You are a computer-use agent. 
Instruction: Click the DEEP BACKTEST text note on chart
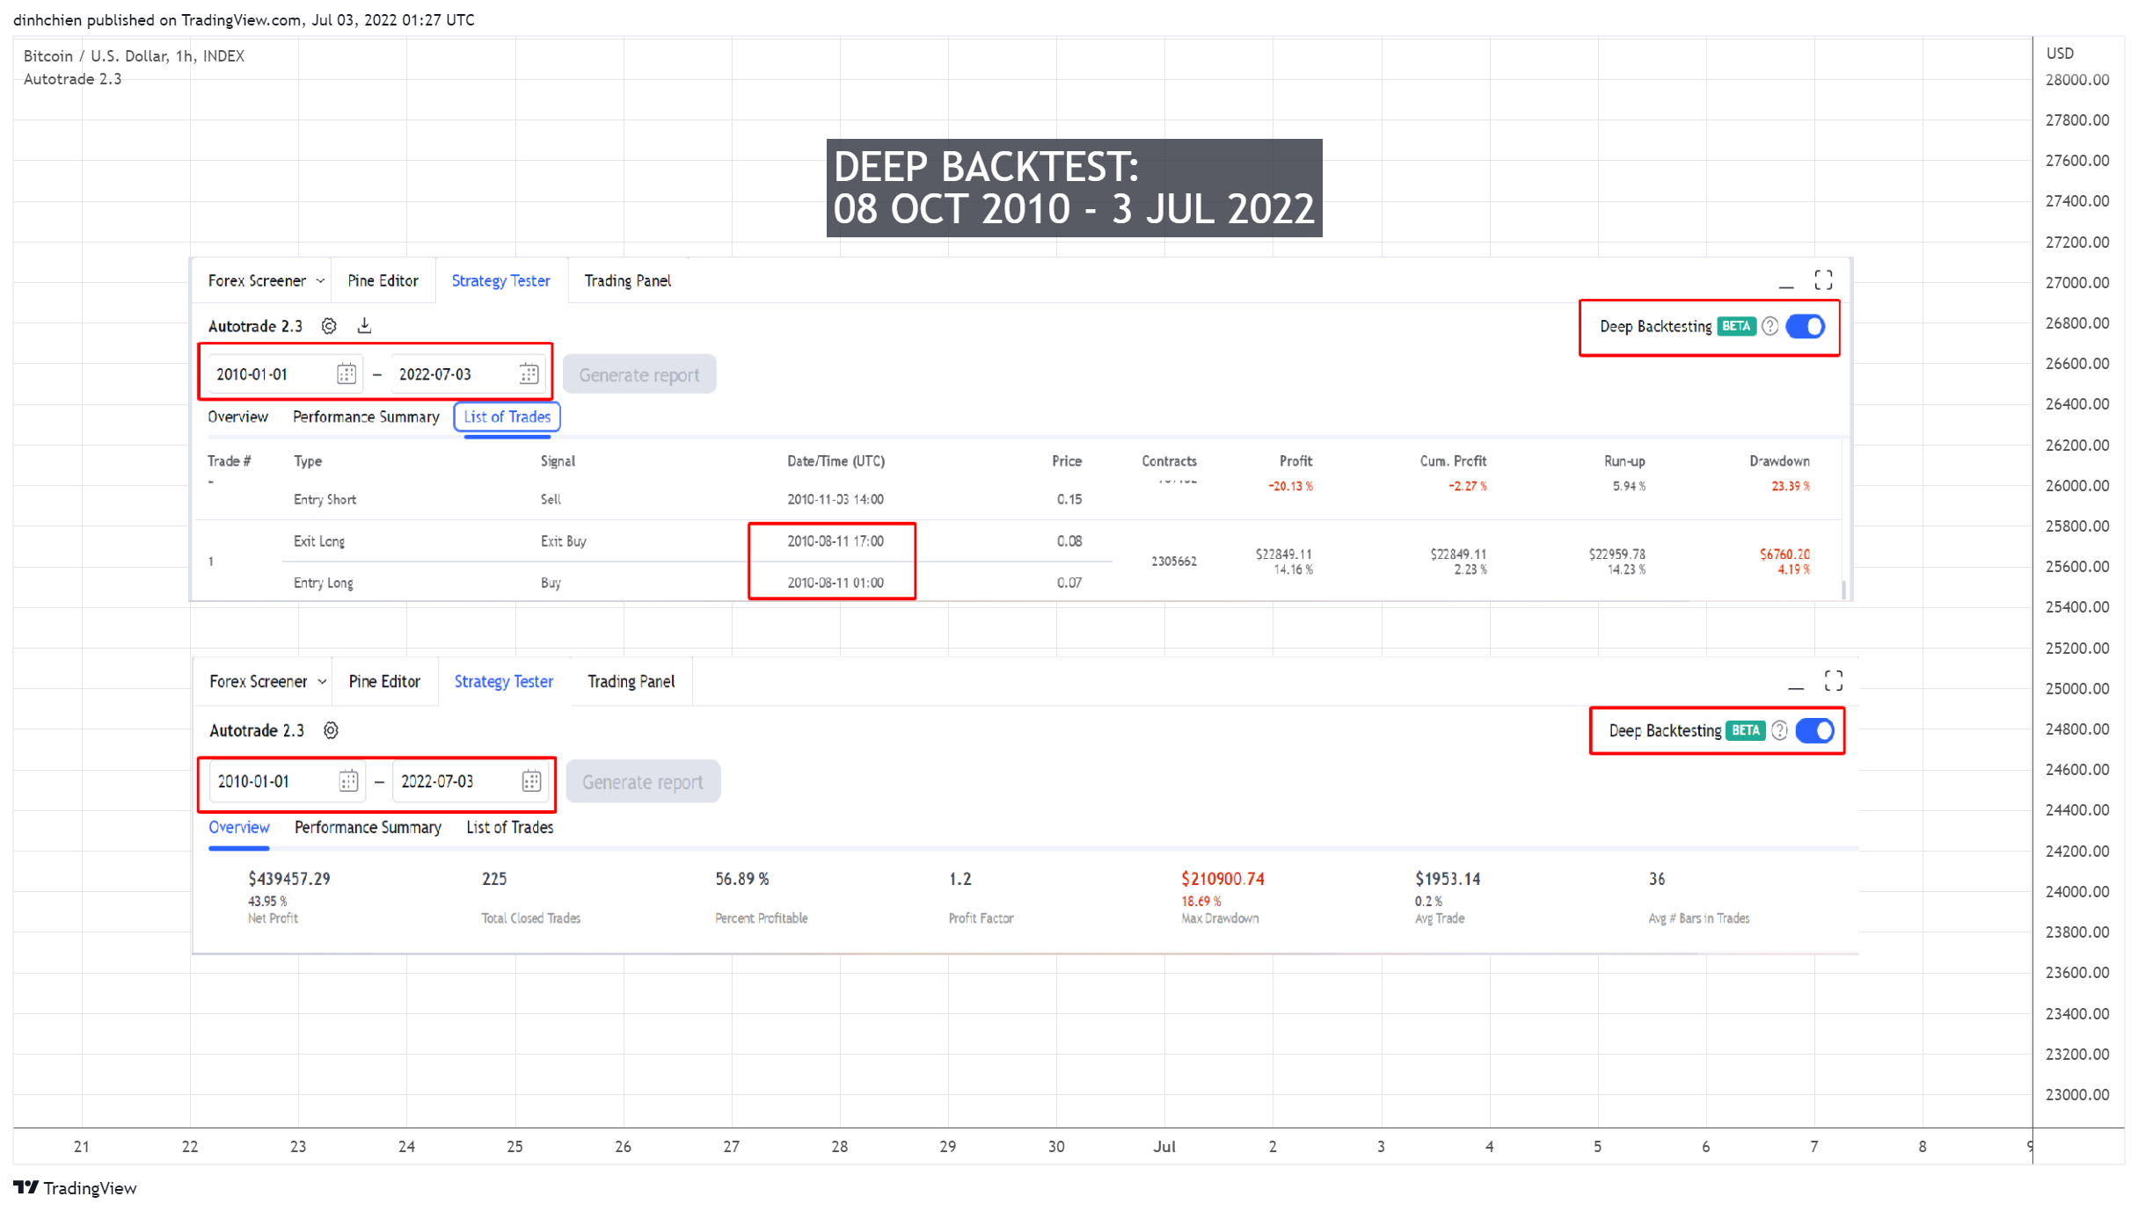pyautogui.click(x=1074, y=188)
